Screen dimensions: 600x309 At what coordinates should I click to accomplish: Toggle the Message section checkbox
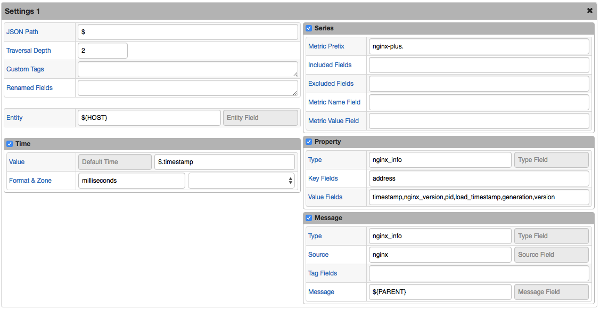click(309, 218)
